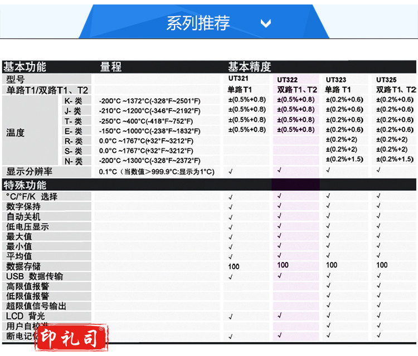This screenshot has height=356, width=418.
Task: Click UT323 checkmark in 高限值报警 row
Action: (x=328, y=286)
